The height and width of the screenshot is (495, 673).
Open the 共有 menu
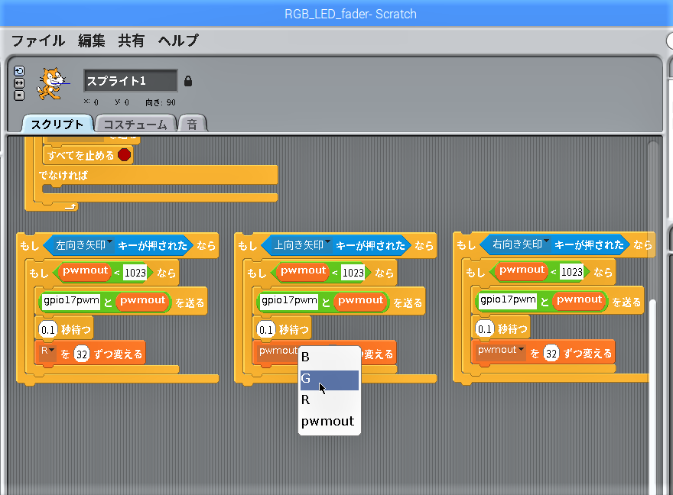click(131, 40)
